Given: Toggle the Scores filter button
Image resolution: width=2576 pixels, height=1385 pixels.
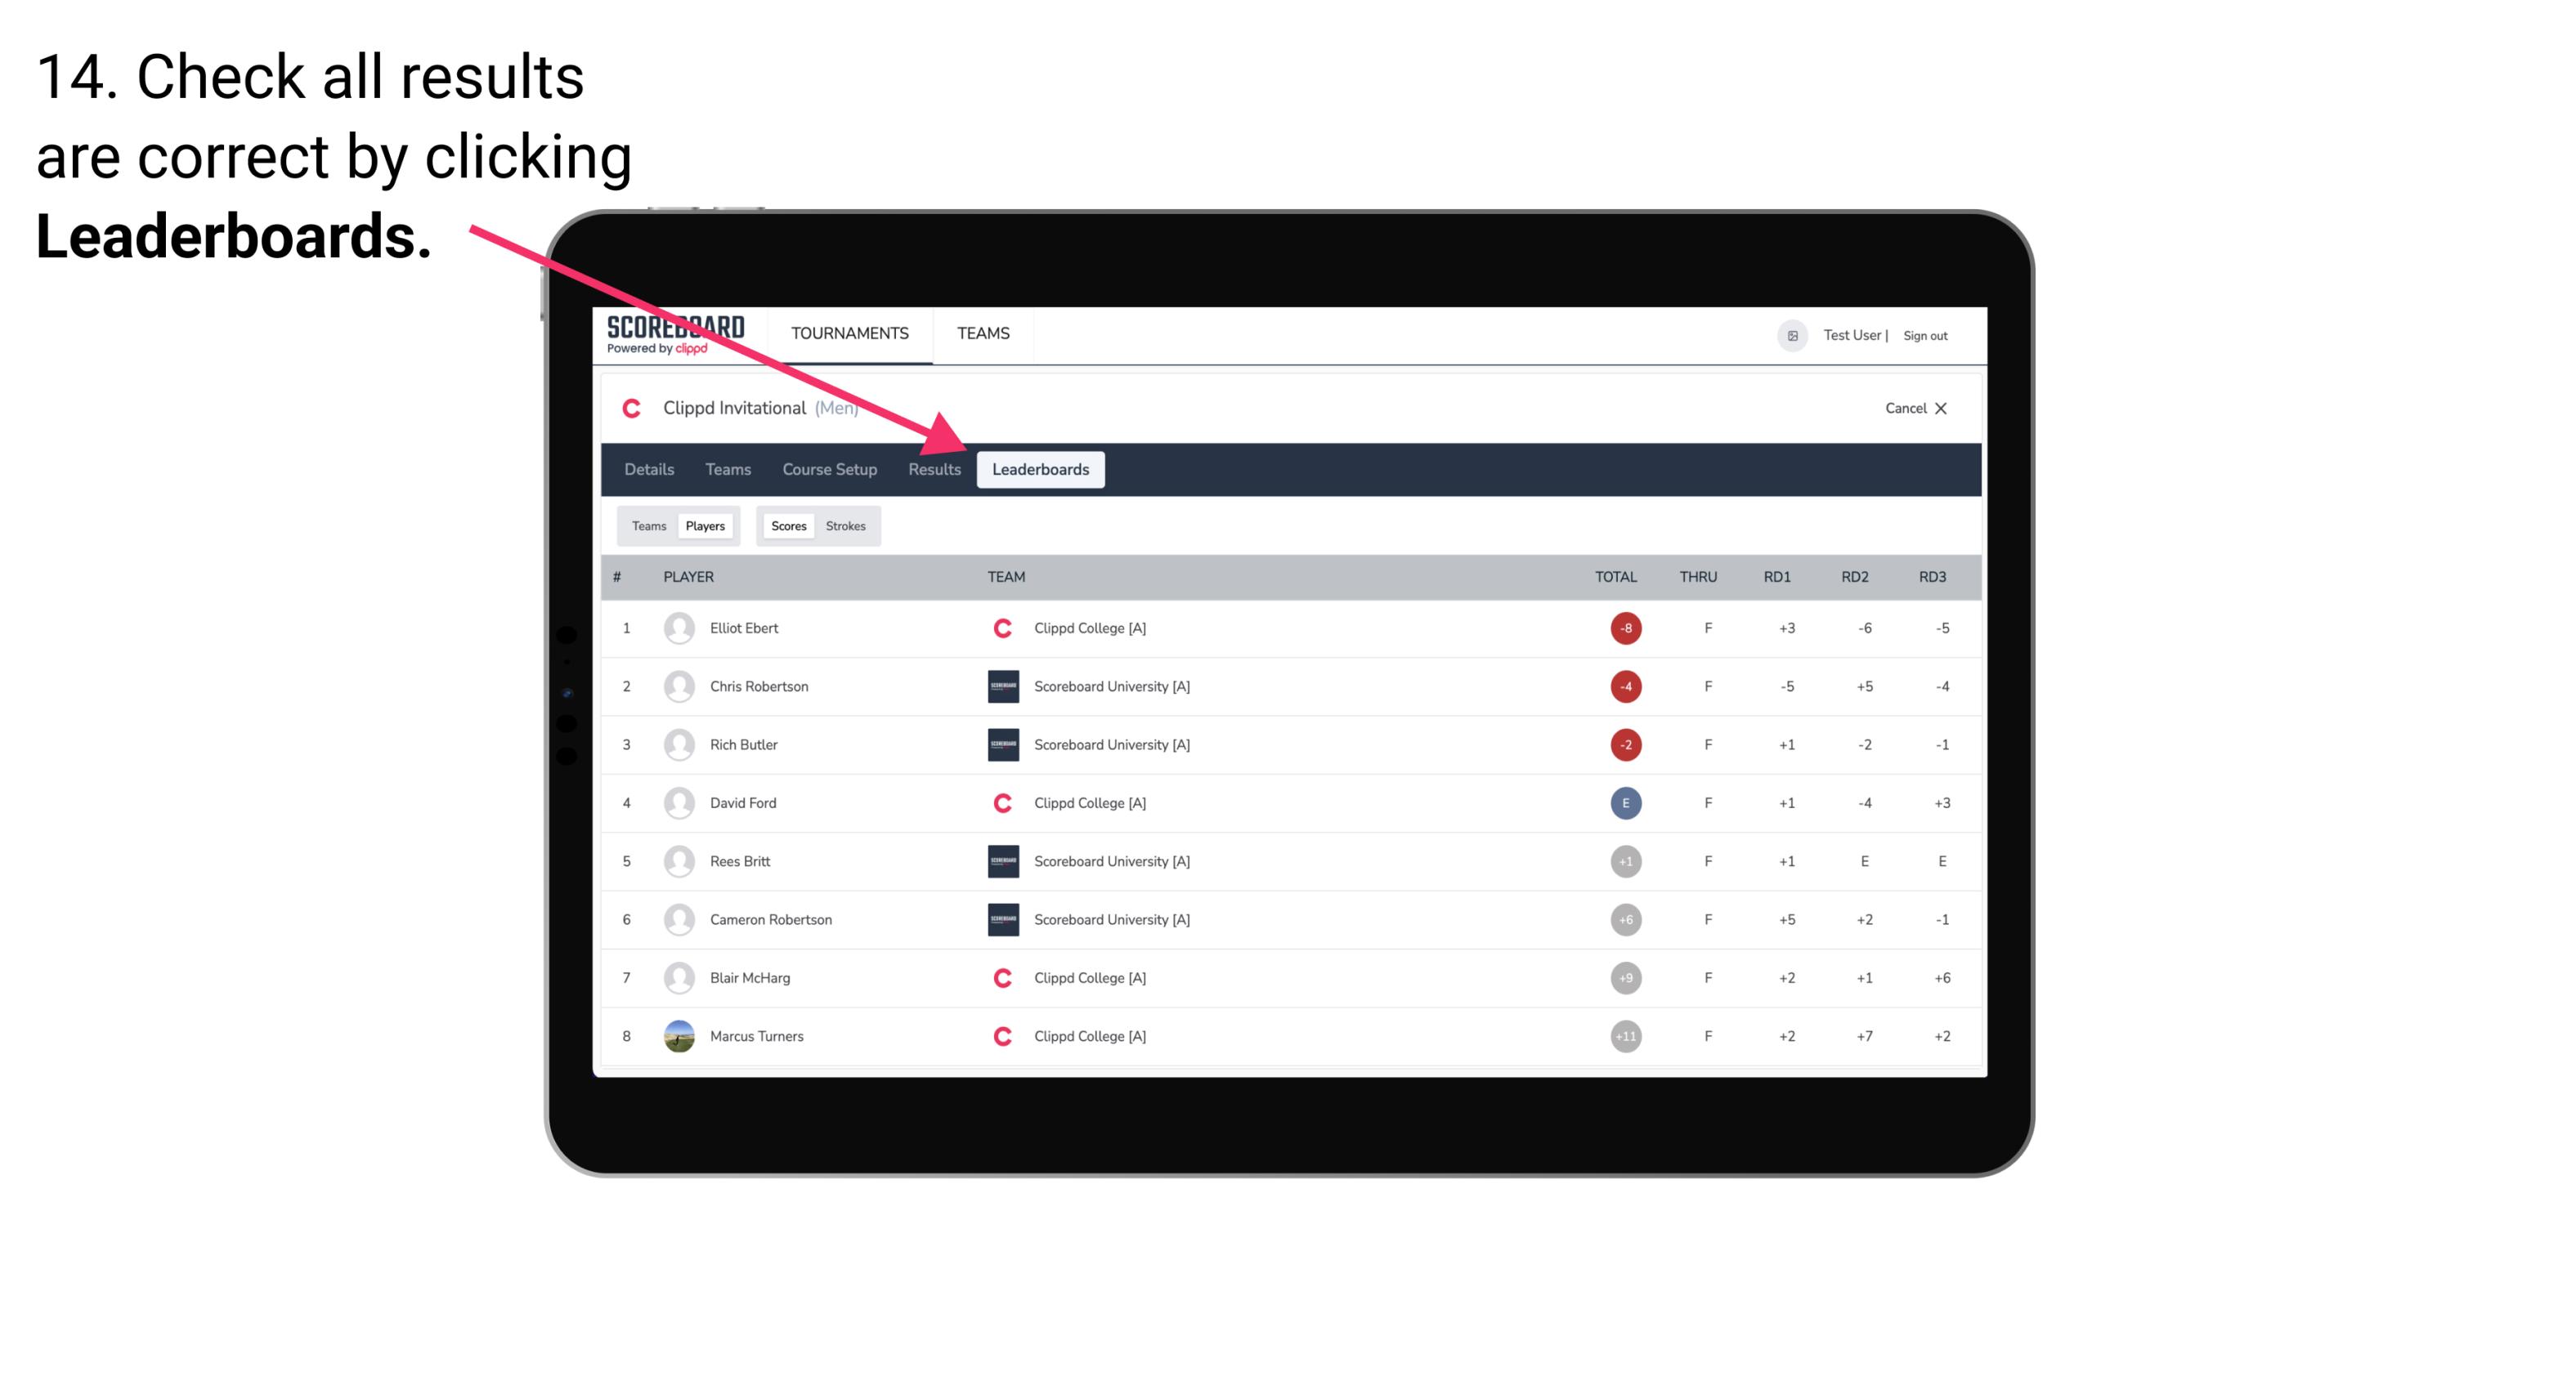Looking at the screenshot, I should pos(786,525).
